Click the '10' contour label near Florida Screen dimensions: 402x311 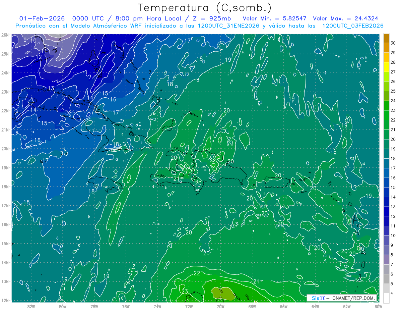coord(33,41)
